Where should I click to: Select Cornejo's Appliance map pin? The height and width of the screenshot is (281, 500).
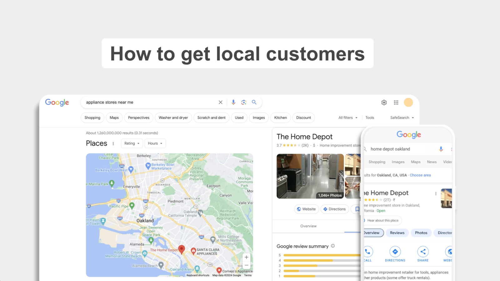[219, 270]
